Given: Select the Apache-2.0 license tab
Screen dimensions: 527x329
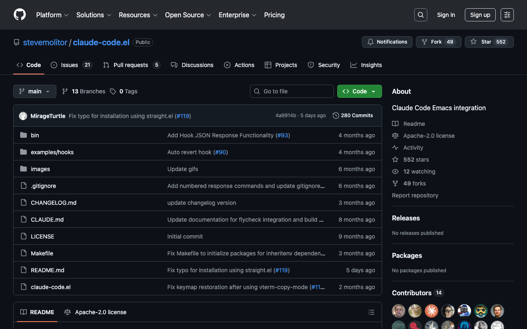Looking at the screenshot, I should pyautogui.click(x=96, y=312).
